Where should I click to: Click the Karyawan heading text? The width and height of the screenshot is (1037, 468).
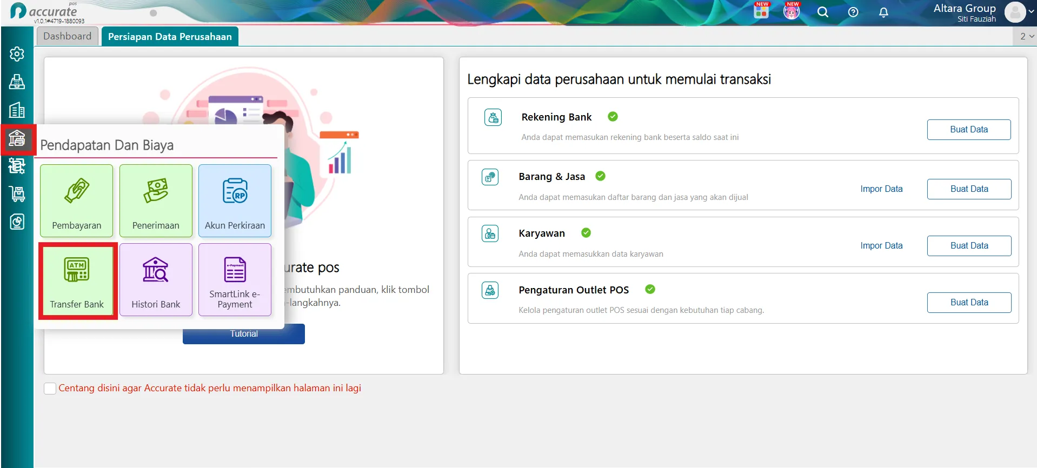point(542,233)
